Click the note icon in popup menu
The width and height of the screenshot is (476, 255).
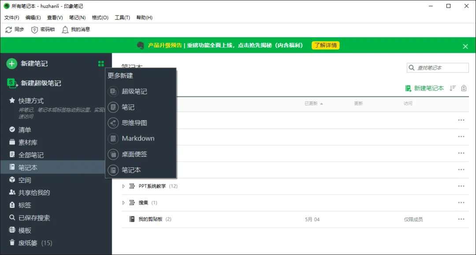click(113, 107)
